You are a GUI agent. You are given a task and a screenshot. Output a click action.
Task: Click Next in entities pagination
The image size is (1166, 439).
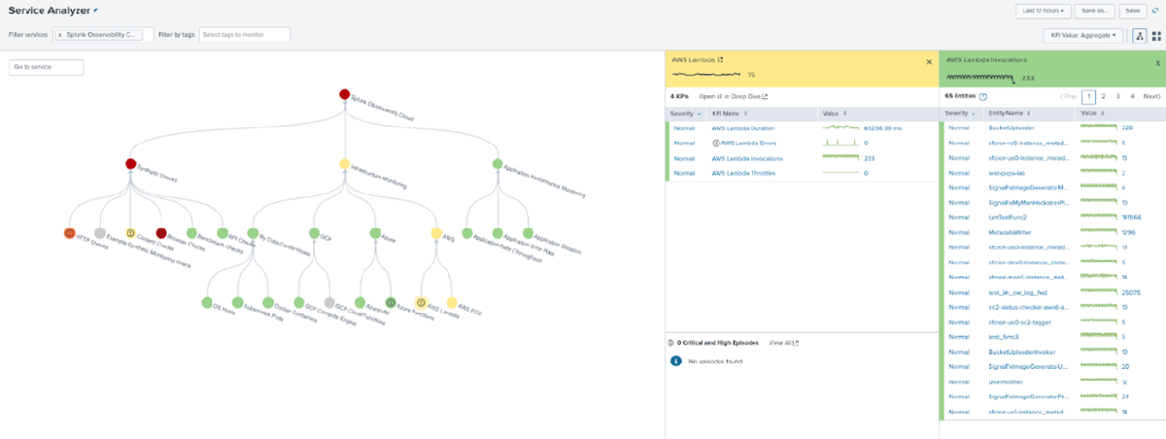[x=1150, y=97]
